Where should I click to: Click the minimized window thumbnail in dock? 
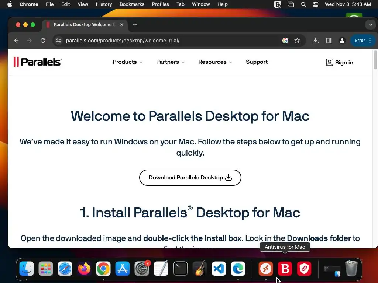click(332, 270)
